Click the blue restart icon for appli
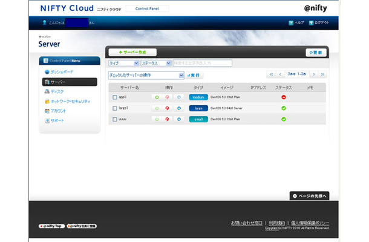 [179, 97]
